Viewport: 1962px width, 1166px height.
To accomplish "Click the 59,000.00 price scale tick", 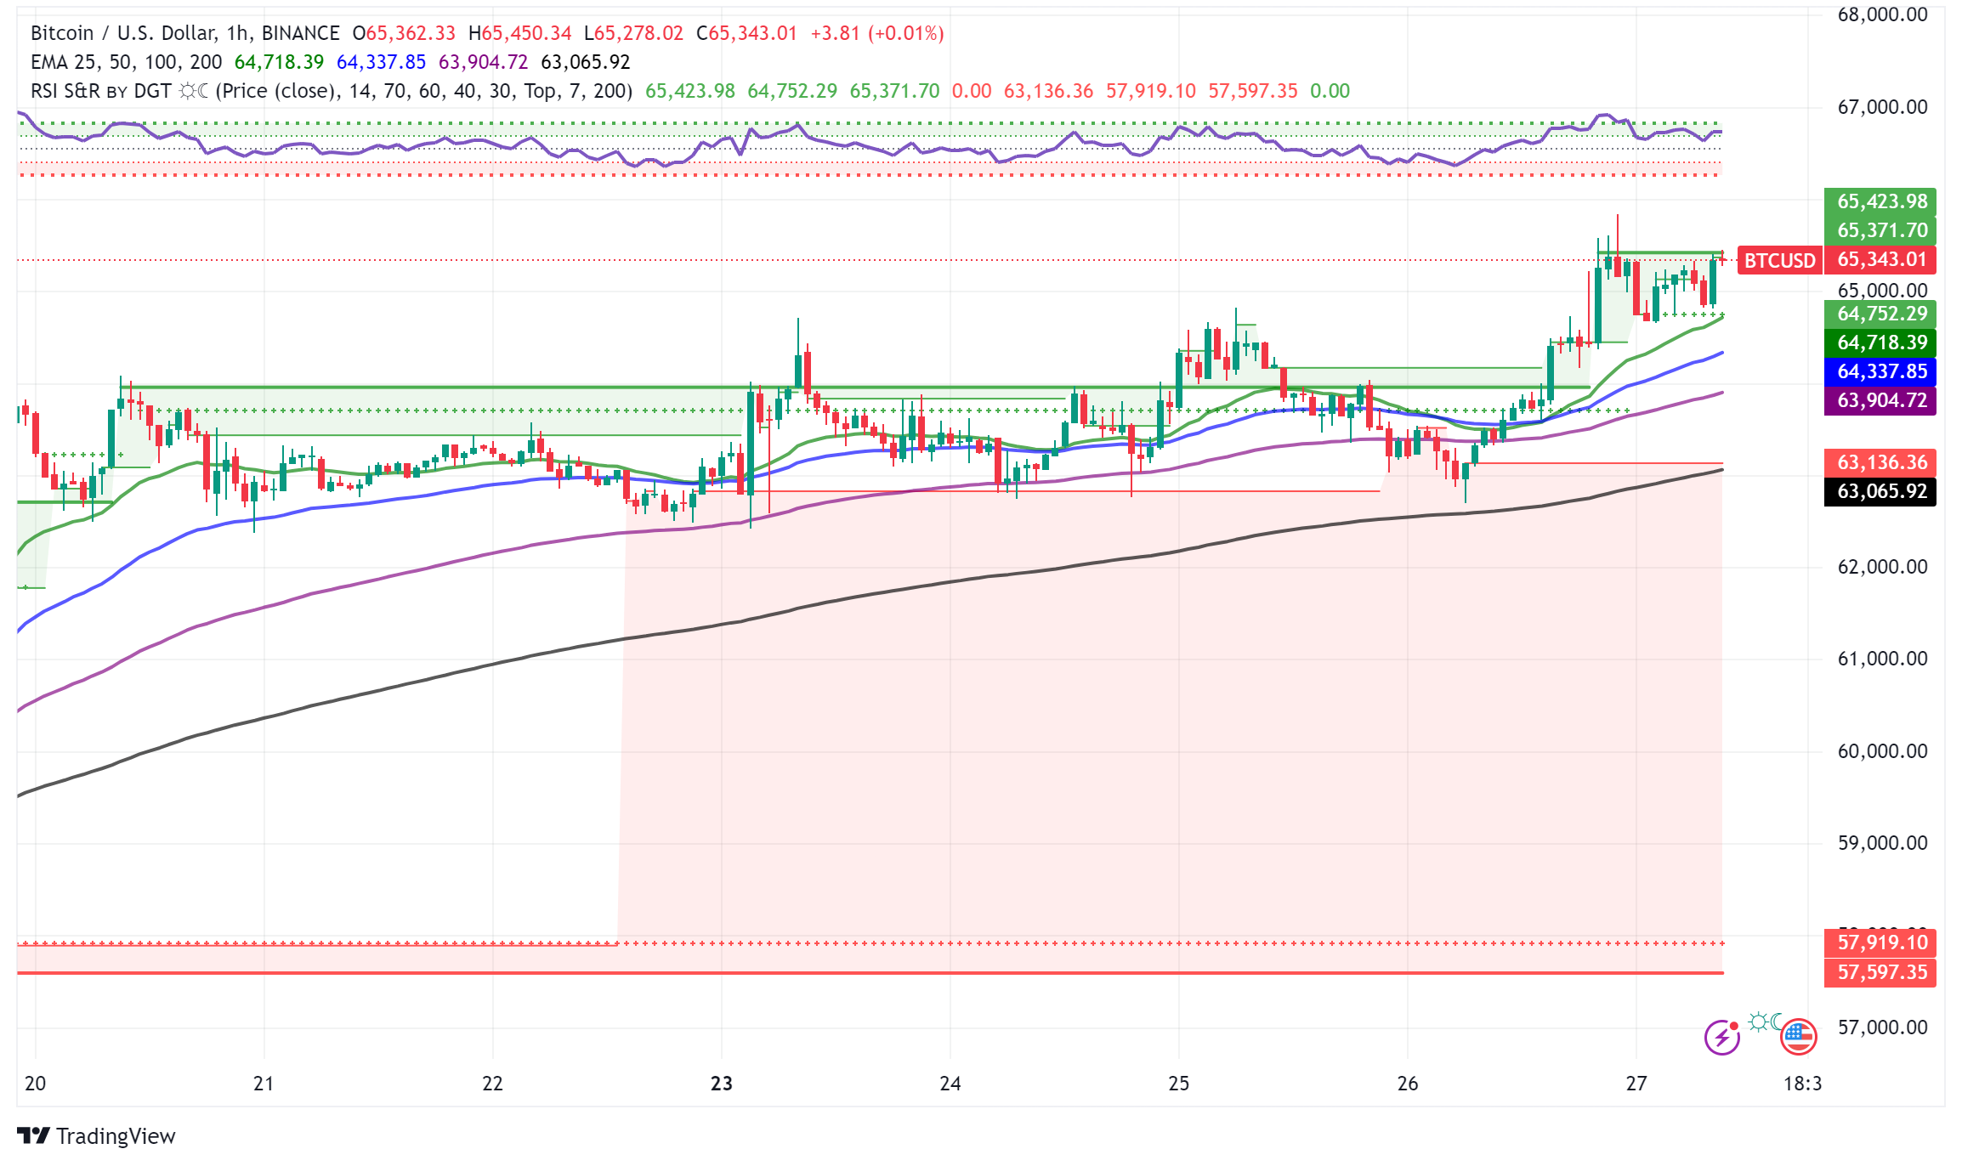I will click(1882, 843).
